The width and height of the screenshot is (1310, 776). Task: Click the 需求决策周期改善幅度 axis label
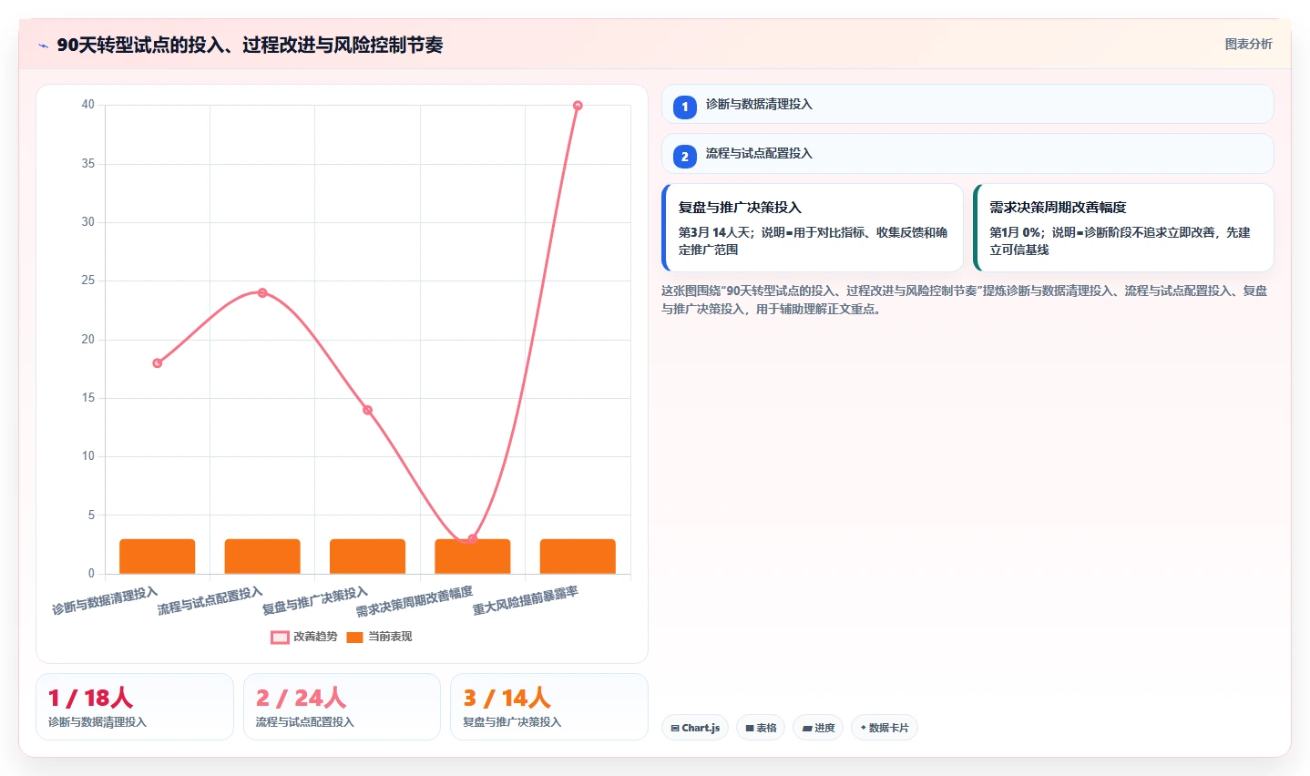pos(414,602)
